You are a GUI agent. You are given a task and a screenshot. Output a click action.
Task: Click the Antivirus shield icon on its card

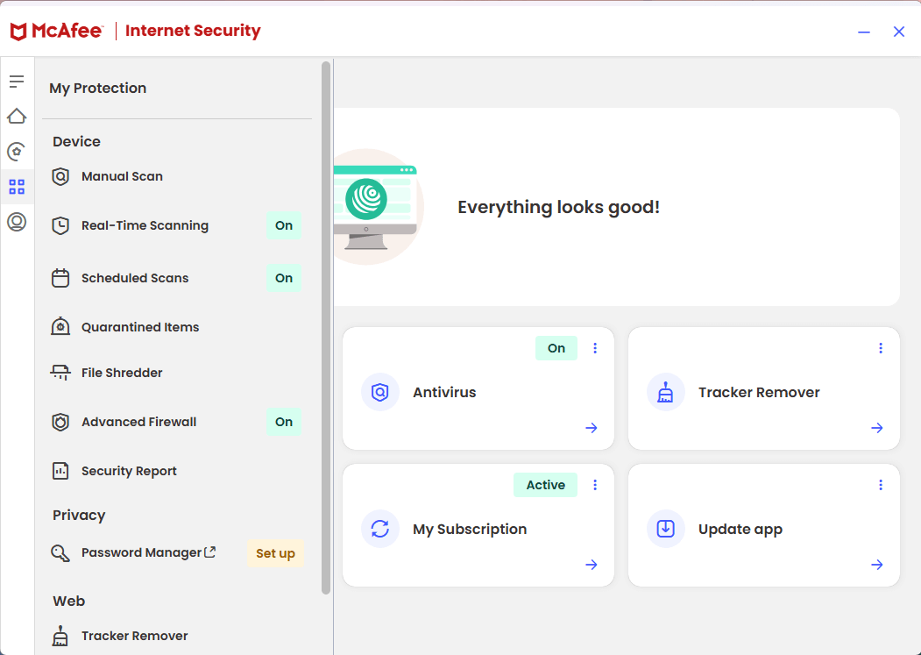pos(379,392)
